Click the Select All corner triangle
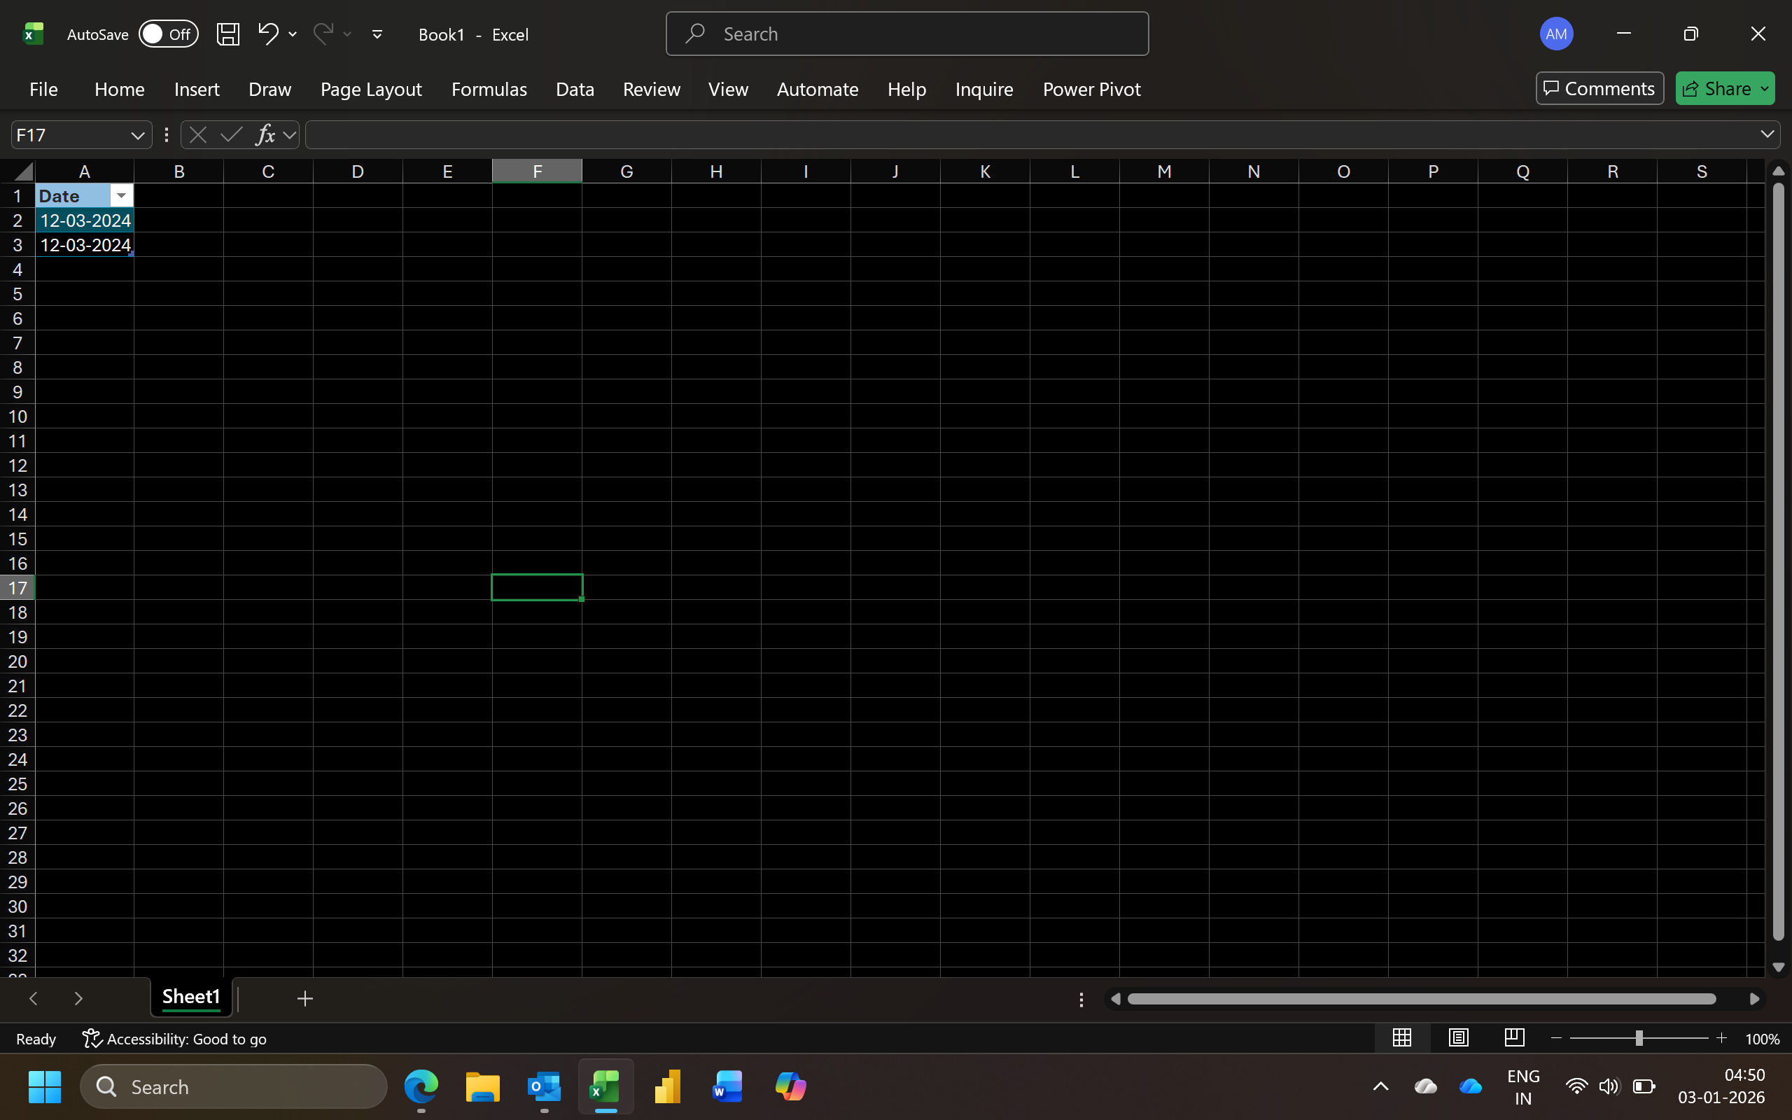This screenshot has width=1792, height=1120. (22, 172)
